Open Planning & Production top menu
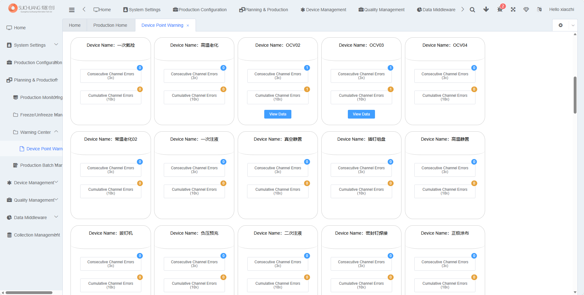The width and height of the screenshot is (584, 295). (x=264, y=10)
